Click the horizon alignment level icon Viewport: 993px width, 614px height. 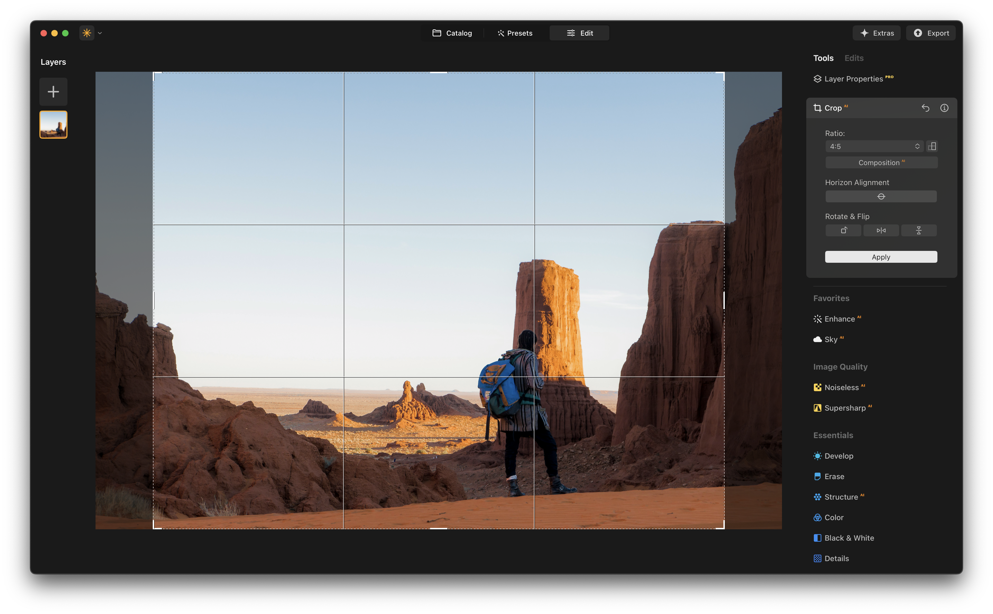(x=881, y=197)
